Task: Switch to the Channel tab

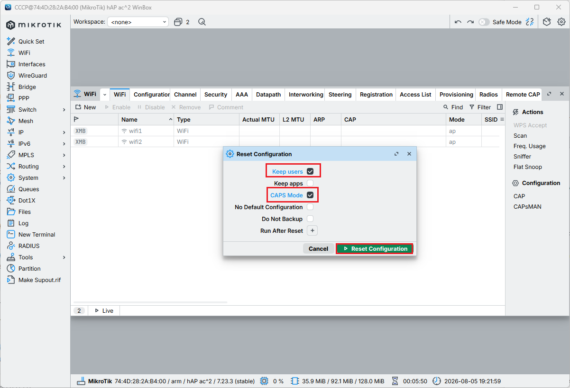Action: click(185, 94)
